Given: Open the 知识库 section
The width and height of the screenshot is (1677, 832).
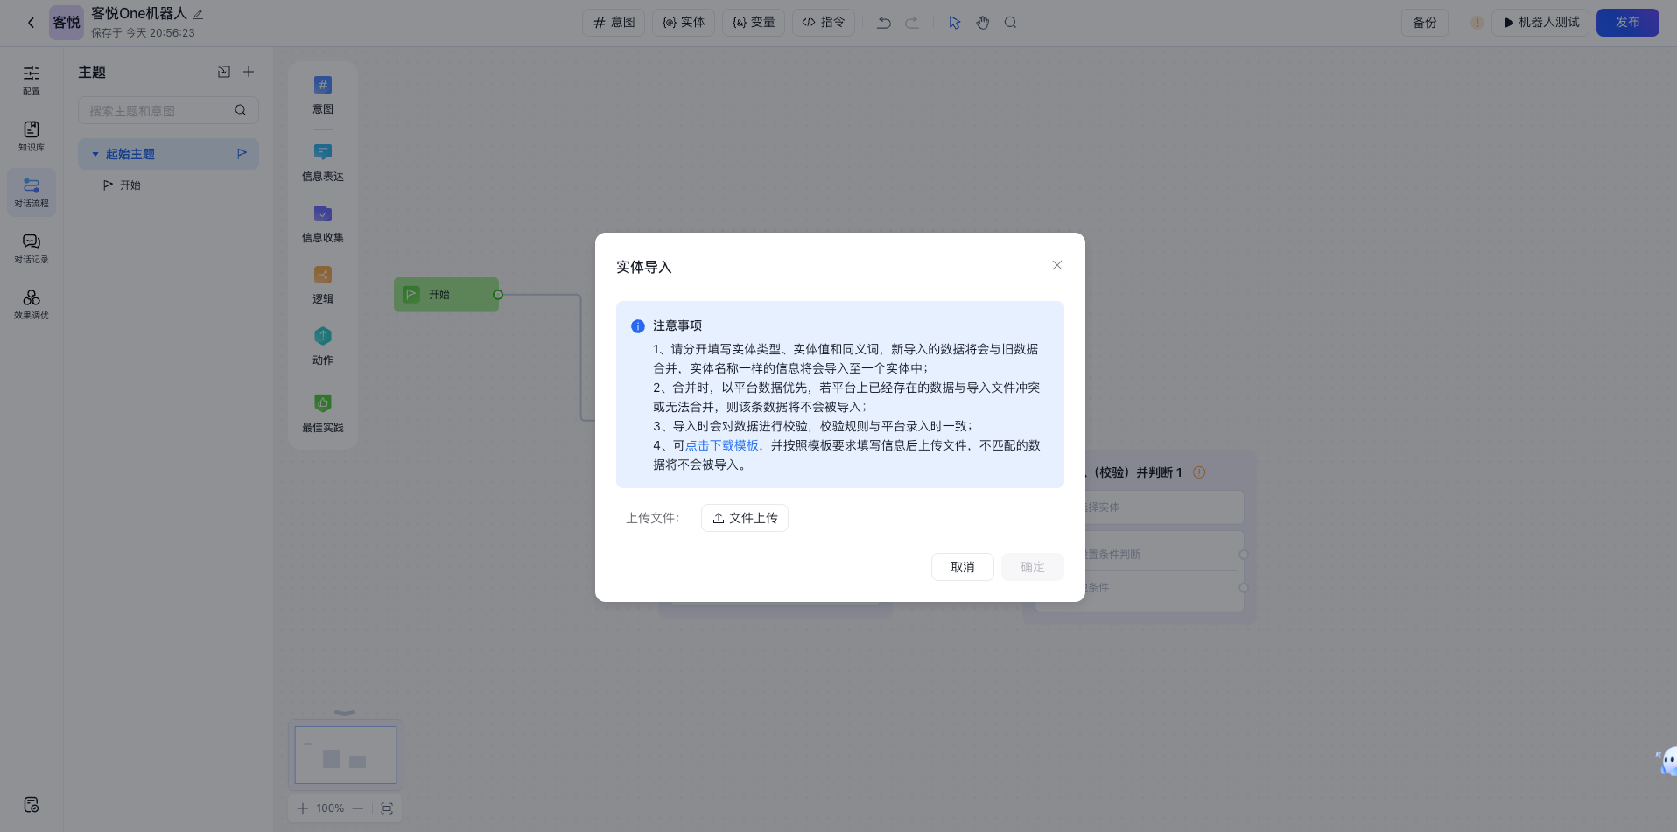Looking at the screenshot, I should pyautogui.click(x=31, y=136).
